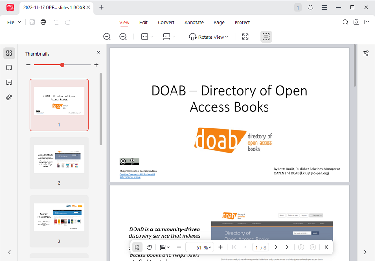The width and height of the screenshot is (375, 261).
Task: Select the arrow select tool in floating bar
Action: [137, 247]
